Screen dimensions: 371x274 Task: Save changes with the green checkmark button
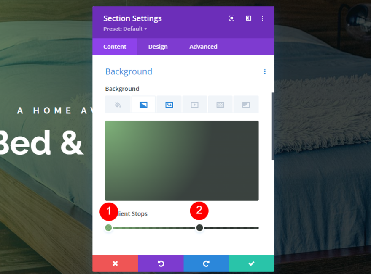252,263
